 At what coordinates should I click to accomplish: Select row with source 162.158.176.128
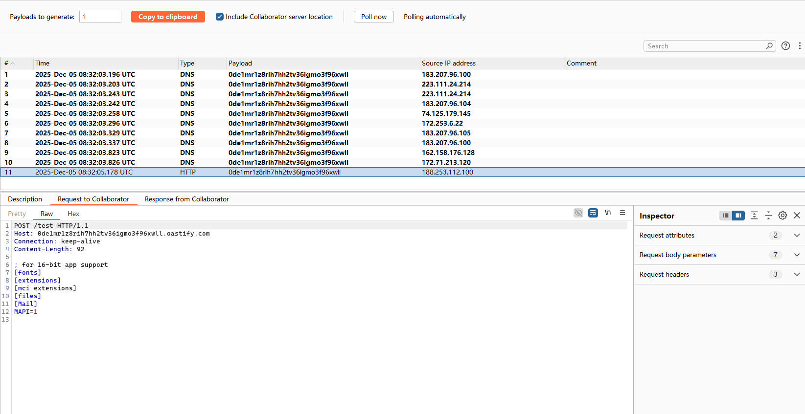(x=402, y=153)
